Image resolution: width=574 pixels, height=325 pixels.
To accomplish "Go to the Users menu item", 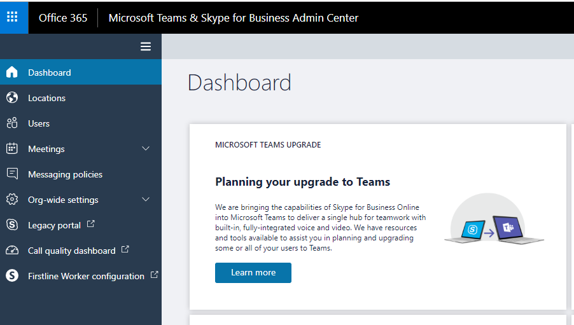I will click(39, 123).
